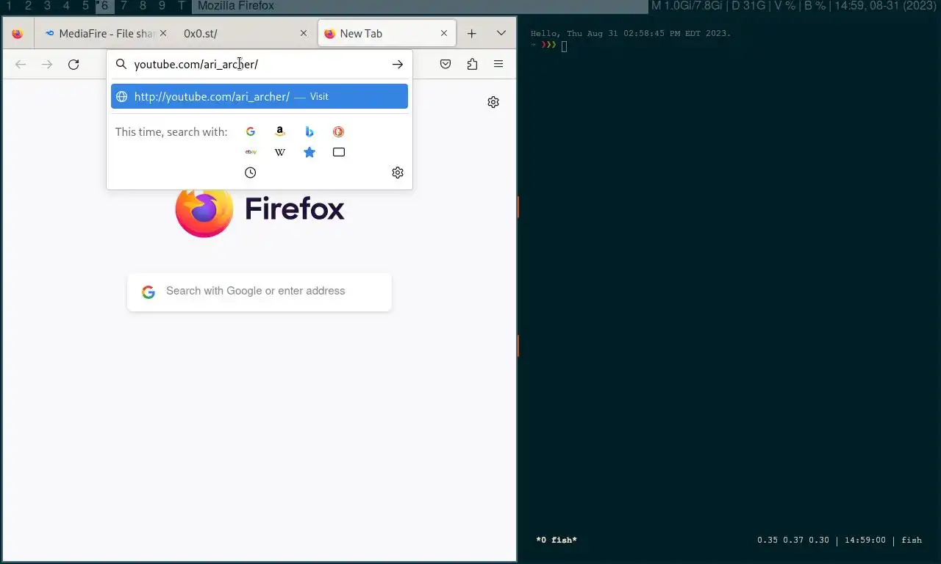Go back one page
Screen dimensions: 941x564
pos(21,65)
